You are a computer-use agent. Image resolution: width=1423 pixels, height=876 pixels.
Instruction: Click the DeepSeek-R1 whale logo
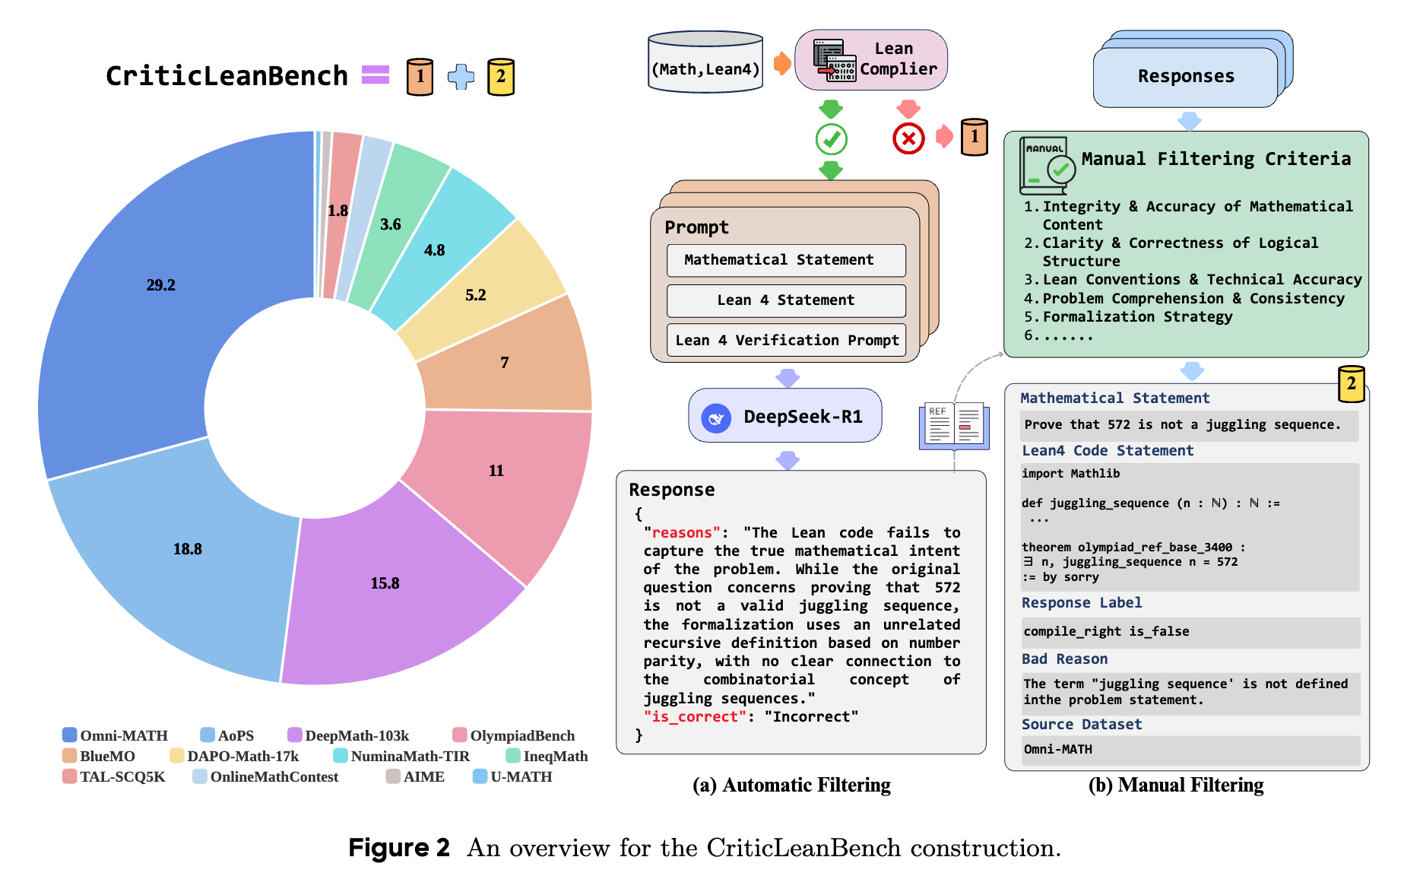[x=716, y=417]
